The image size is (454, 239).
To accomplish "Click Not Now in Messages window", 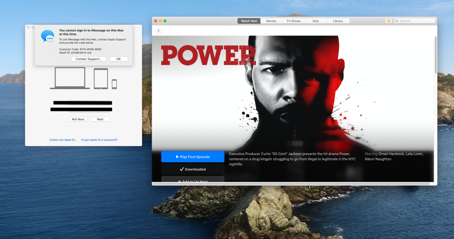I will [78, 119].
